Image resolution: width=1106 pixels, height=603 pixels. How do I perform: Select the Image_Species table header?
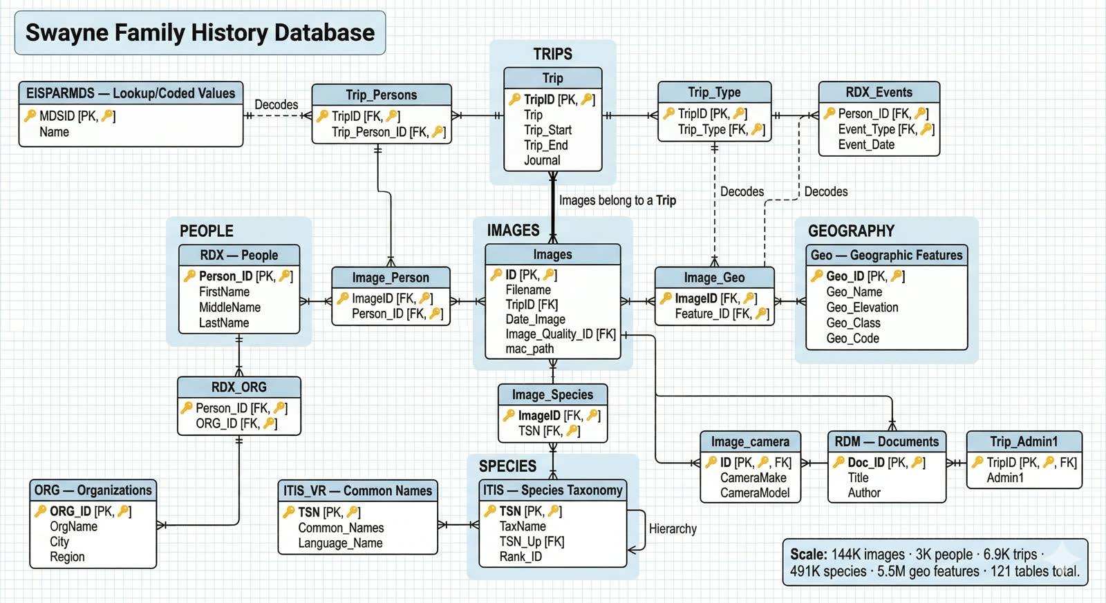click(x=552, y=394)
